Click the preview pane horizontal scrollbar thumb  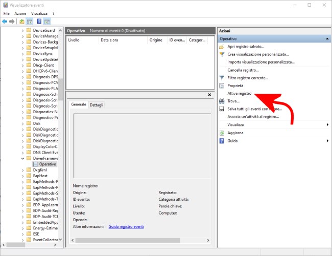128,240
